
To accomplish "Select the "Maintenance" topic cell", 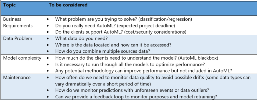I will (x=23, y=87).
